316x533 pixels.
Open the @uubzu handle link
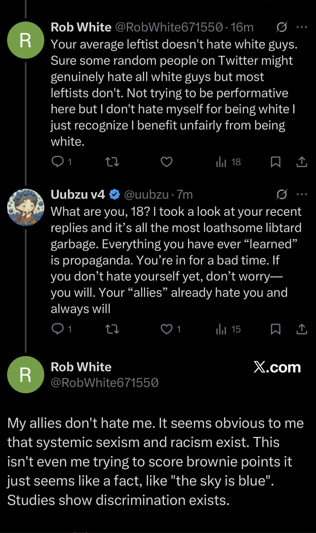[146, 194]
